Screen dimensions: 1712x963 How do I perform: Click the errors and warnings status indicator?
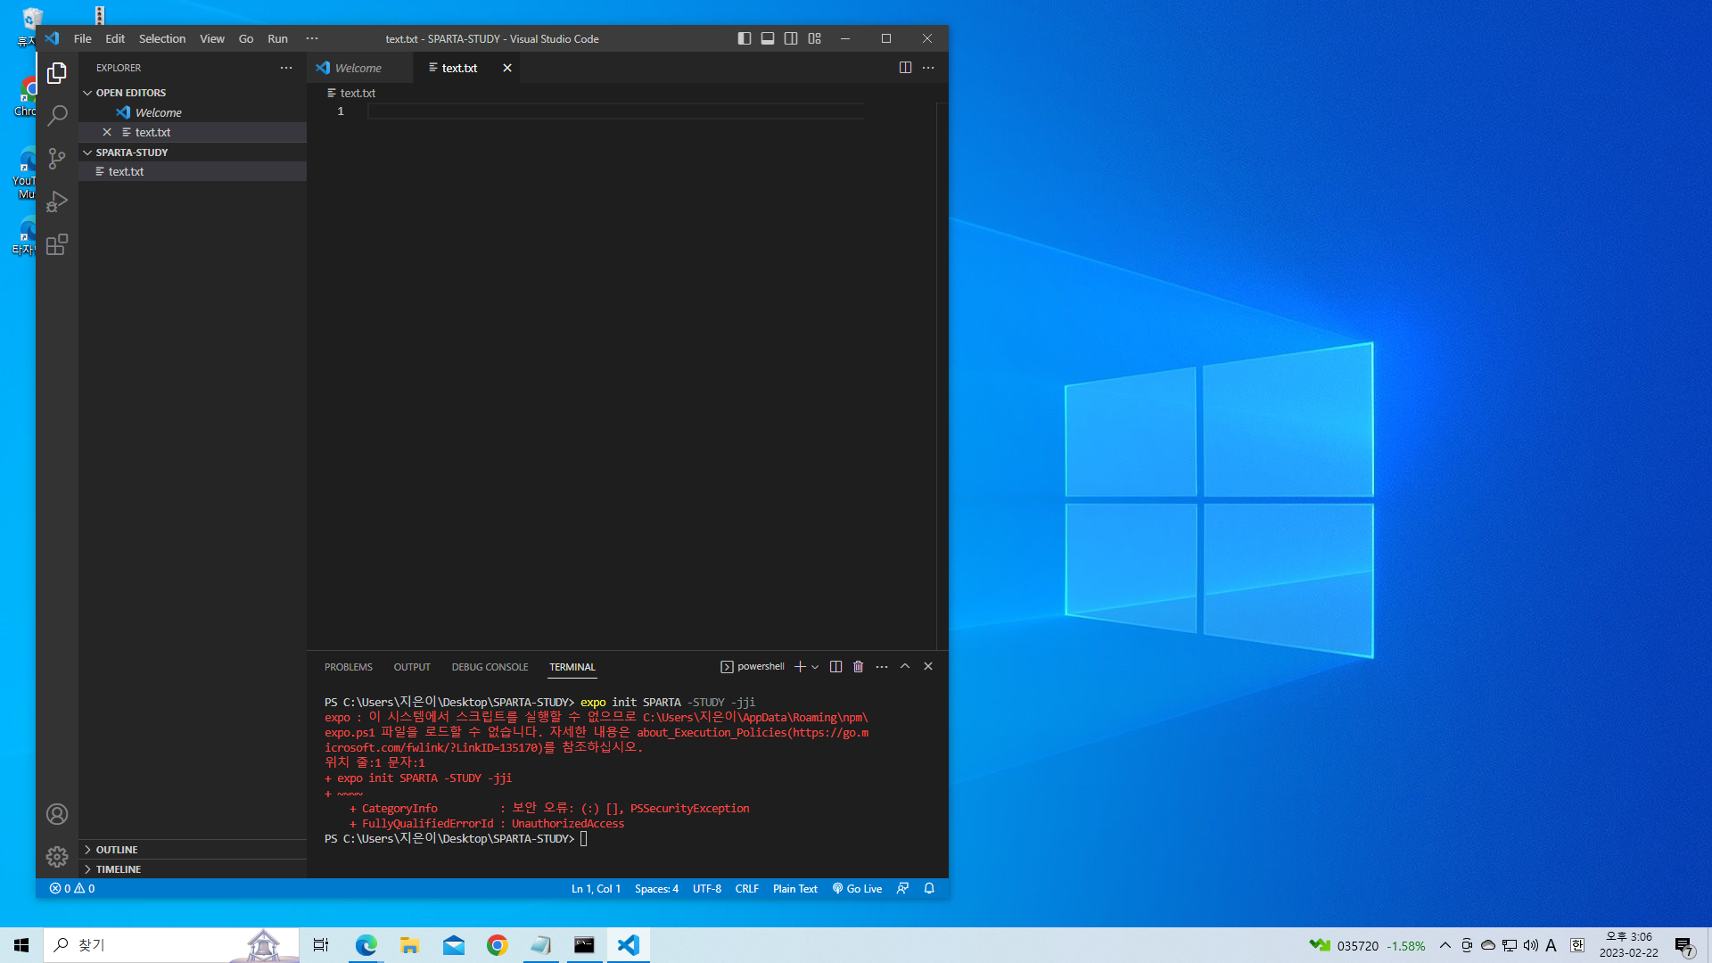click(72, 889)
